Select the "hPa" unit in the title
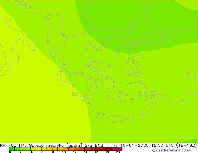The width and height of the screenshot is (198, 153). pyautogui.click(x=23, y=145)
